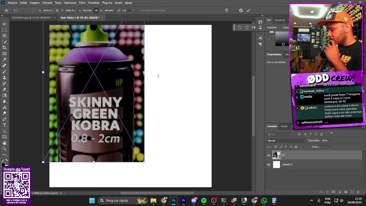Show hidden tray icons chevron

pyautogui.click(x=311, y=201)
